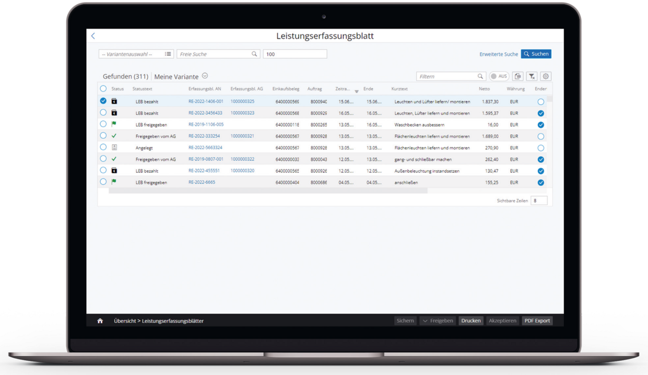
Task: Open the Freigeben dropdown in footer
Action: coord(438,321)
